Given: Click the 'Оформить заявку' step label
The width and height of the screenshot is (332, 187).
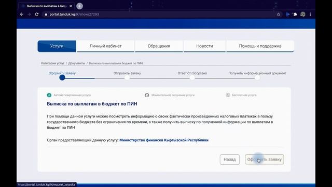Looking at the screenshot, I should pyautogui.click(x=62, y=73).
